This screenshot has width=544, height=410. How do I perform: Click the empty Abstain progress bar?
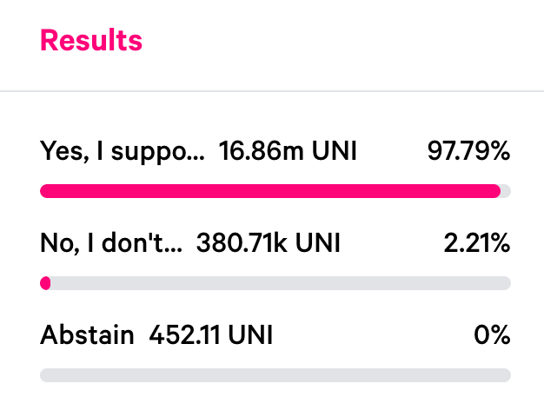click(275, 375)
